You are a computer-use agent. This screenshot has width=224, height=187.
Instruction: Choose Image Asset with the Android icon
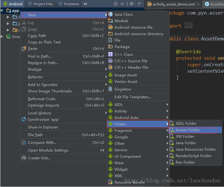pos(125,75)
